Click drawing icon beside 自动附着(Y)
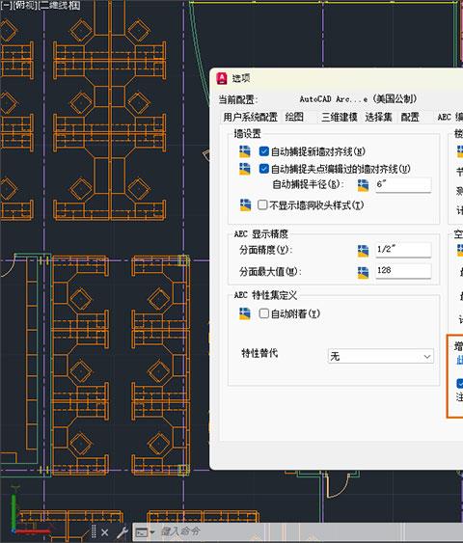 (244, 313)
